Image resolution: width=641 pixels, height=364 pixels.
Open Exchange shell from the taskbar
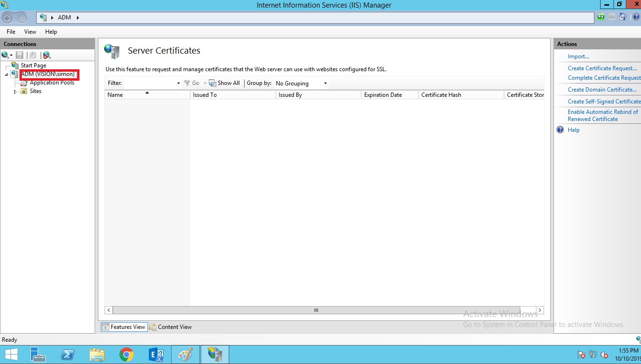tap(156, 355)
